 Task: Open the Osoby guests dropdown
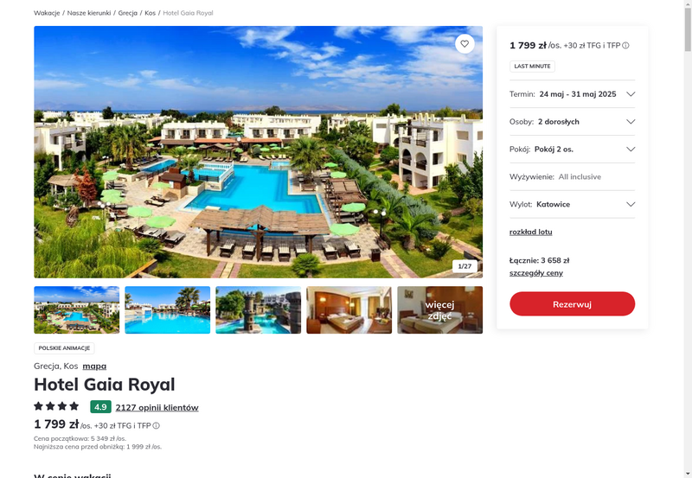tap(572, 122)
